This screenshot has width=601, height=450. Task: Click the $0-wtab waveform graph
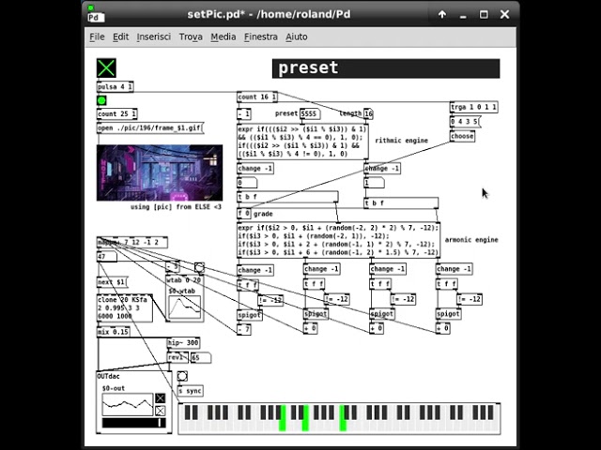(x=184, y=307)
